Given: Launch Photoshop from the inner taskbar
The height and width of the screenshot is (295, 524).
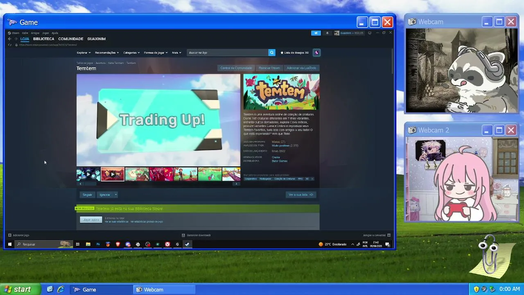Looking at the screenshot, I should coord(98,244).
